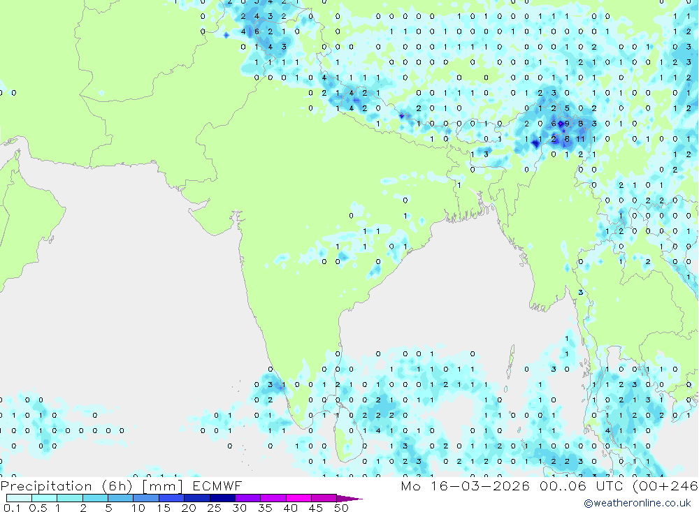The height and width of the screenshot is (512, 699).
Task: Open the weatheronline.co.uk copyright link
Action: coord(637,503)
